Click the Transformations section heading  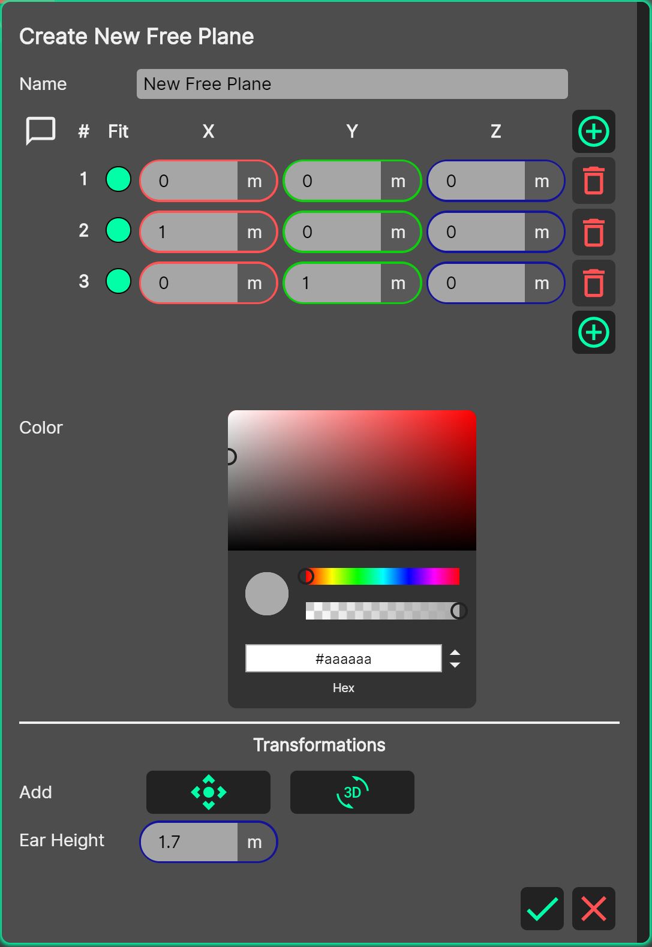click(x=319, y=745)
